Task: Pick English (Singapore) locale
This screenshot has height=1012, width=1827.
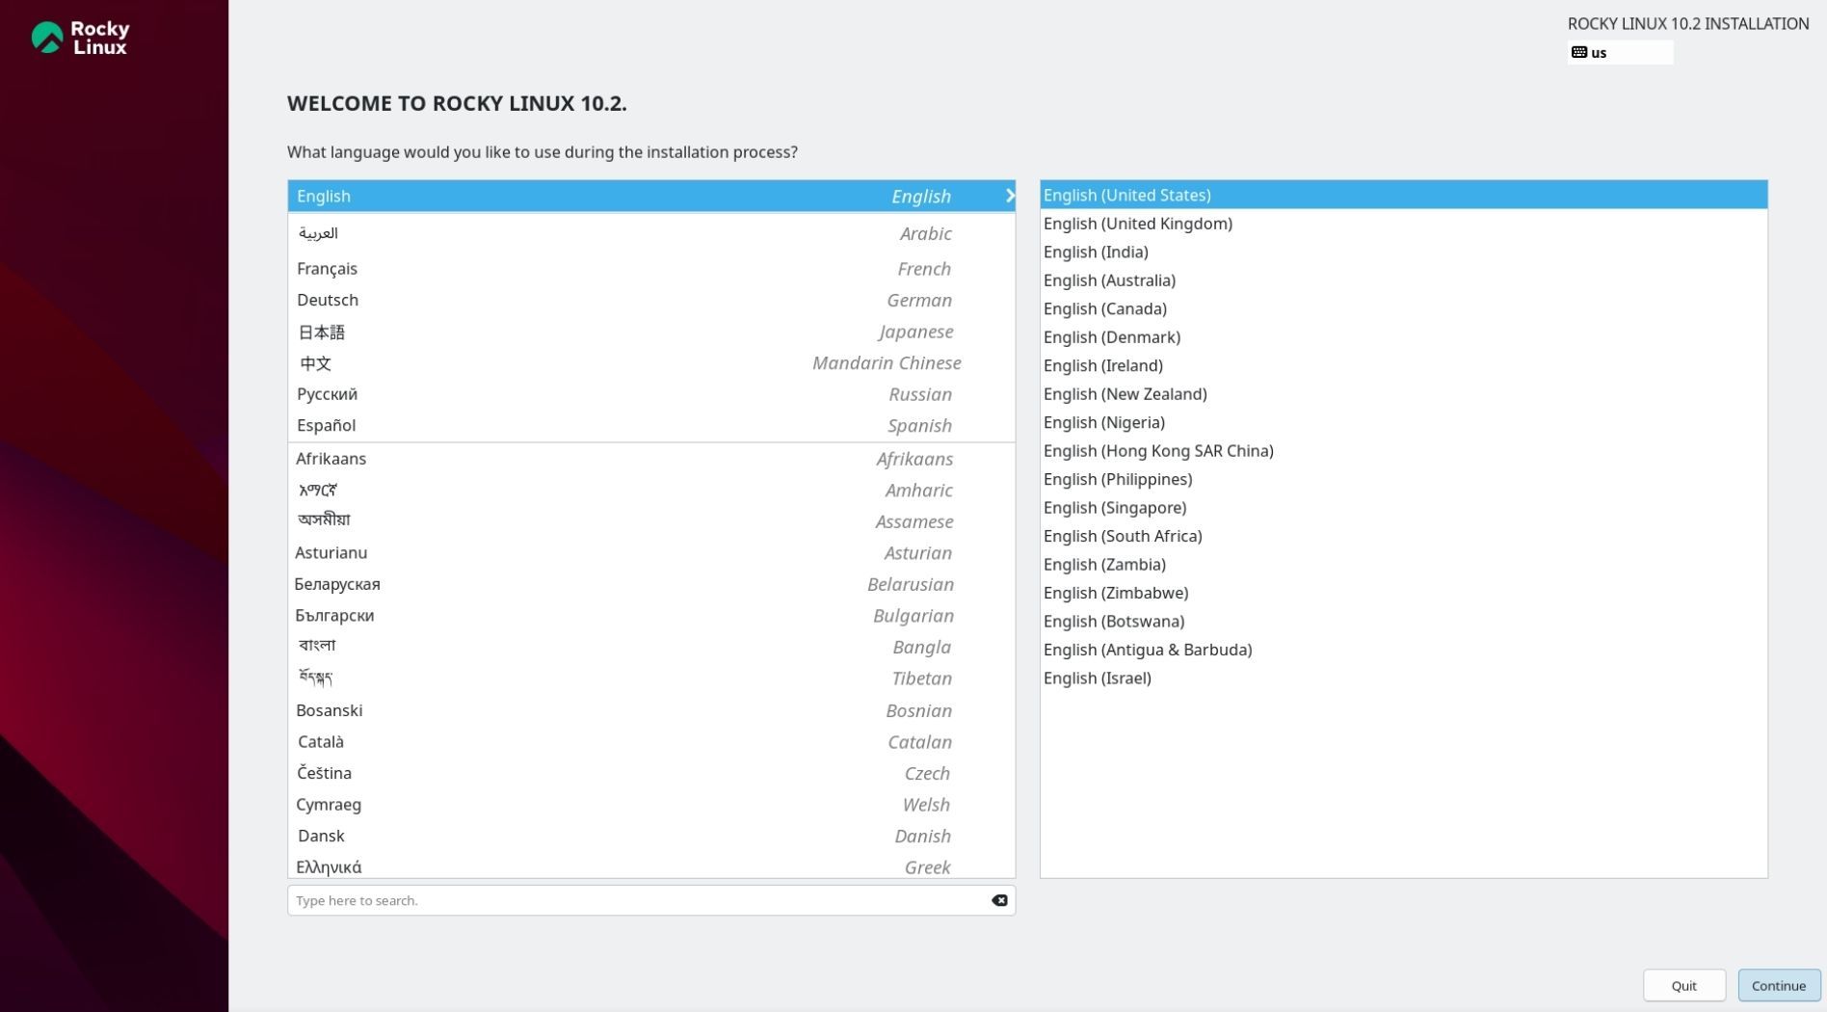Action: [1404, 508]
